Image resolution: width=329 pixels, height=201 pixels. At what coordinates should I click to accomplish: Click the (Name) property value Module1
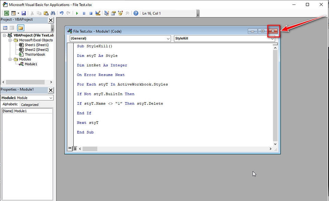[x=33, y=111]
